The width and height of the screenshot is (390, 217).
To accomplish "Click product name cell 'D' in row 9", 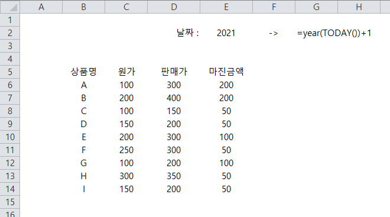I will (x=83, y=124).
